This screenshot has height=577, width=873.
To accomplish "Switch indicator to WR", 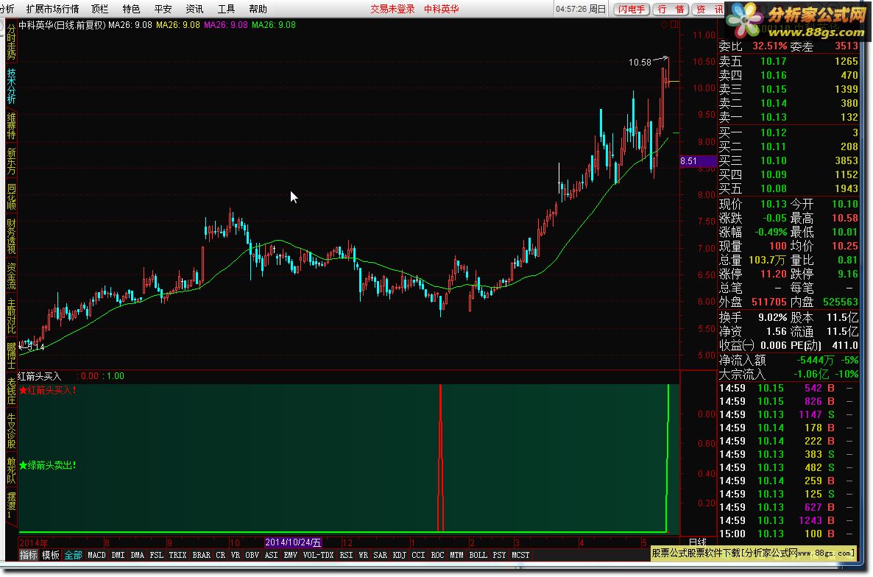I will (363, 555).
